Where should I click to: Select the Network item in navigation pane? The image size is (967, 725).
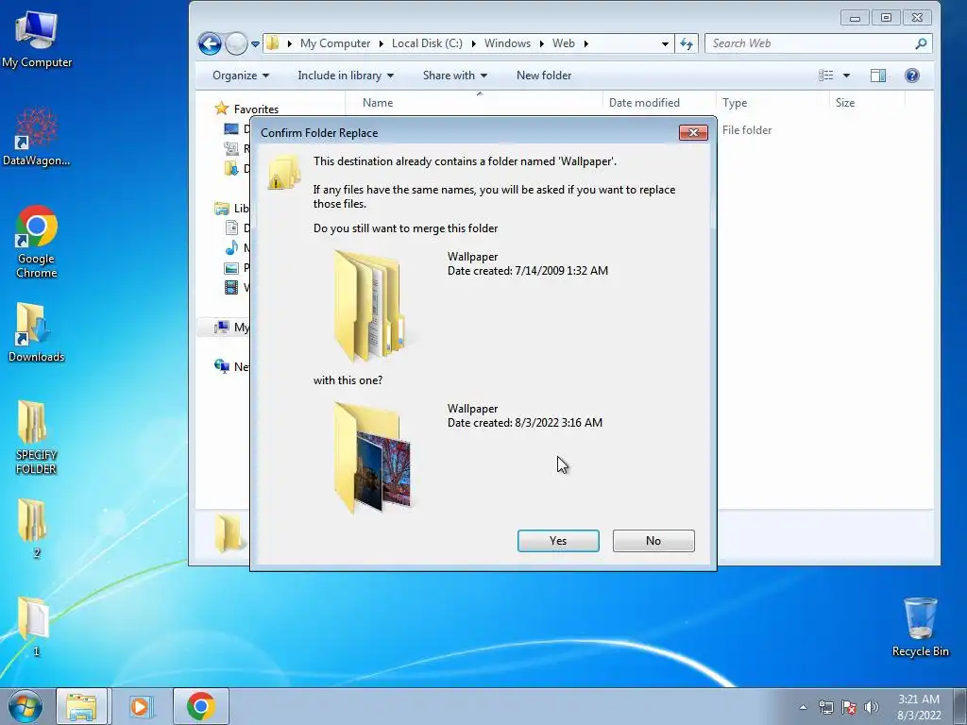pyautogui.click(x=231, y=367)
